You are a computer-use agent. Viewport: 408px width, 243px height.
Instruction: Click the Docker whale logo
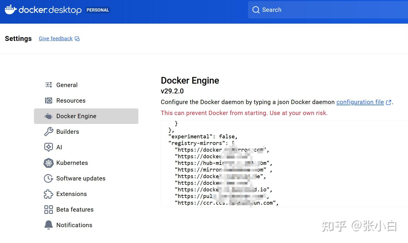coord(11,10)
